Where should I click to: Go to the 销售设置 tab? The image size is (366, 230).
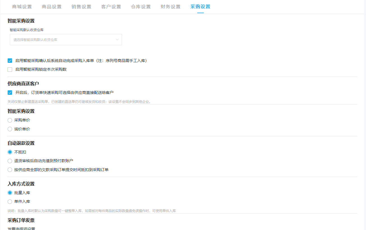[81, 7]
